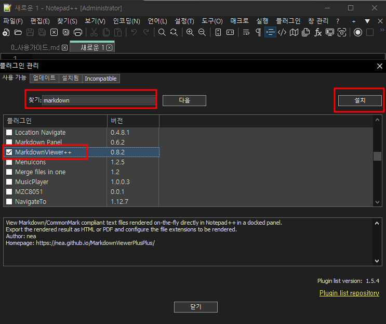Image resolution: width=386 pixels, height=324 pixels.
Task: Click the Print toolbar icon
Action: click(x=78, y=32)
